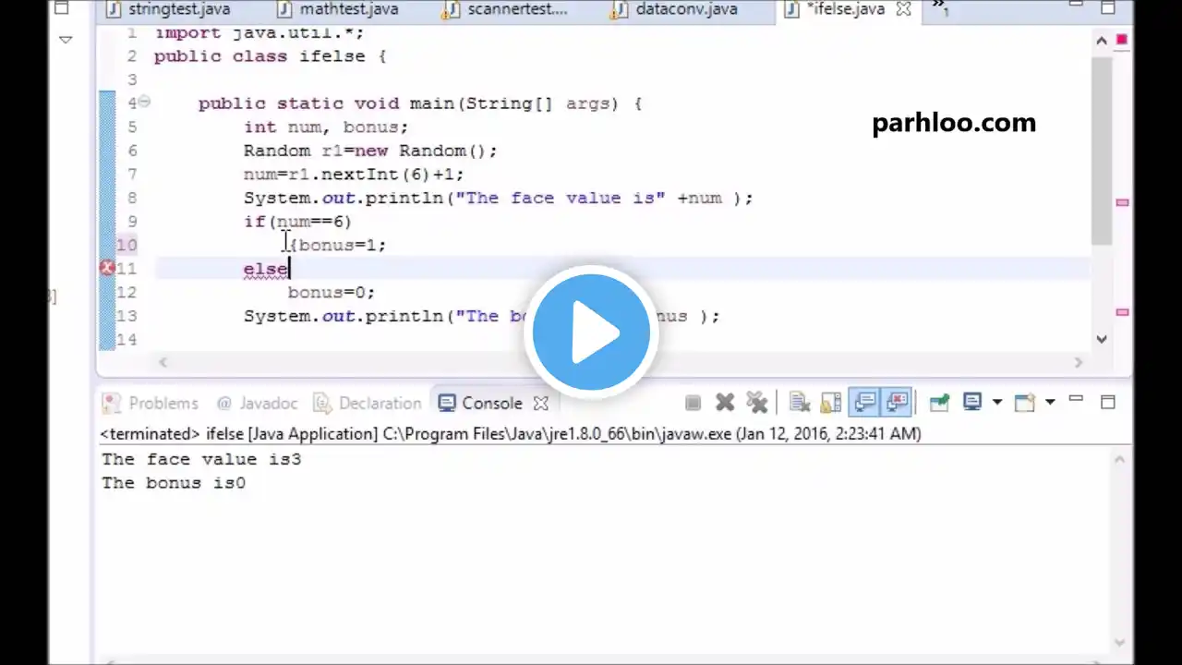Click the underlined "else" keyword
Screen dimensions: 1182x665
point(266,269)
